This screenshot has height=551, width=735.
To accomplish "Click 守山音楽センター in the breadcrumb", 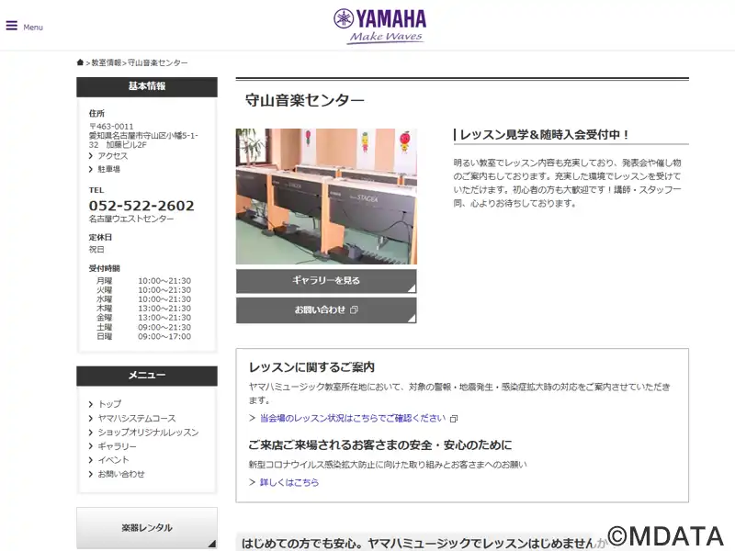I will (x=157, y=62).
